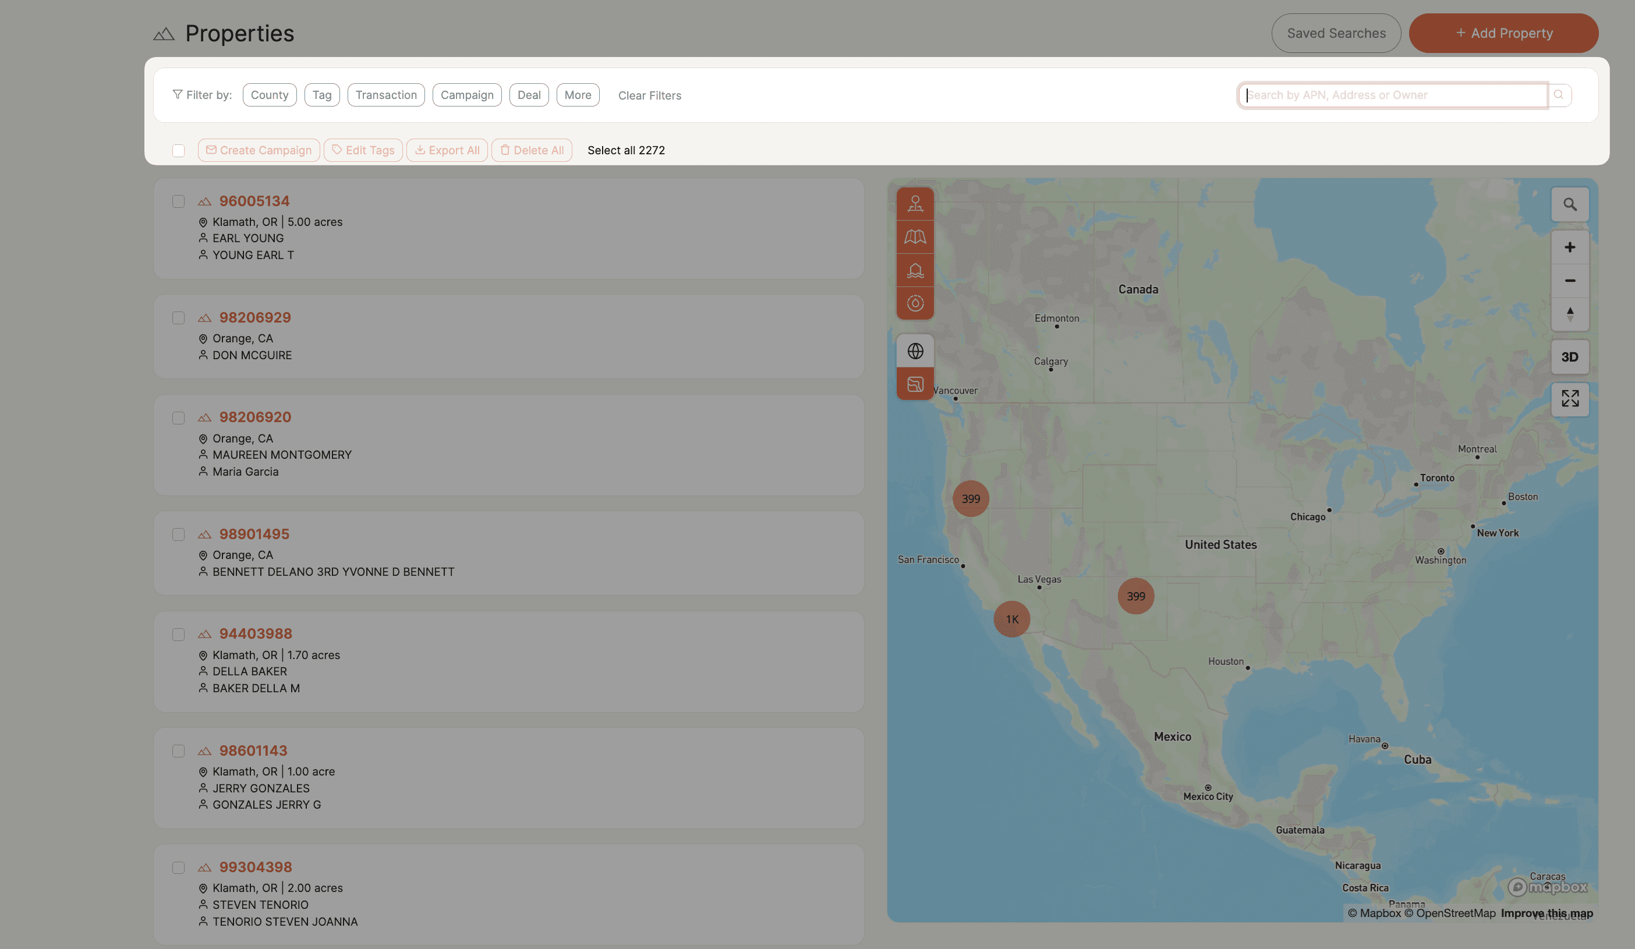
Task: Enable the flood zone layer icon
Action: click(x=915, y=270)
